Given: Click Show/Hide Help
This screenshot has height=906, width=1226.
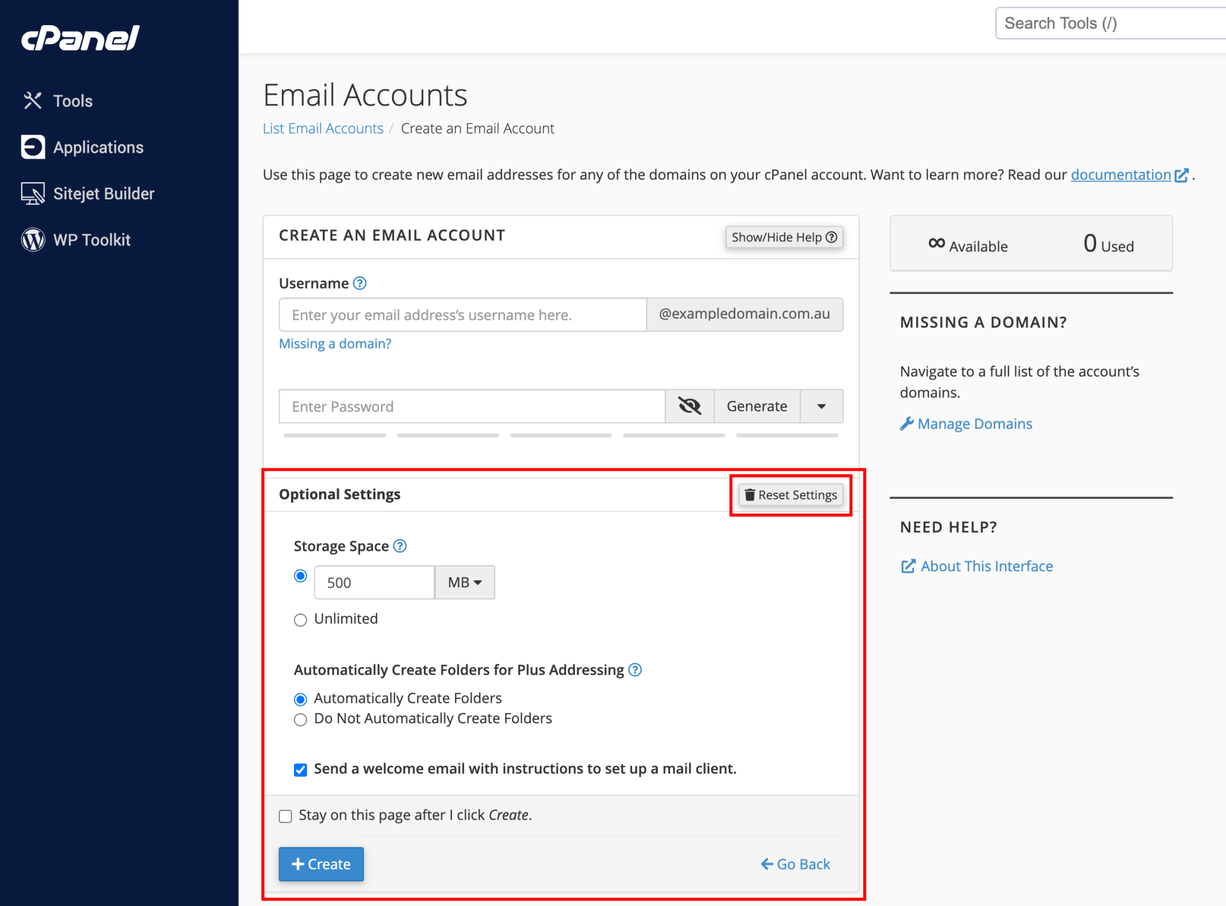Looking at the screenshot, I should [784, 237].
